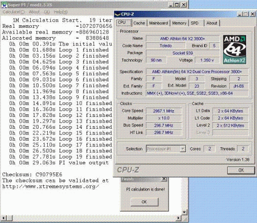Click the Technology value 90 nm

pos(156,60)
